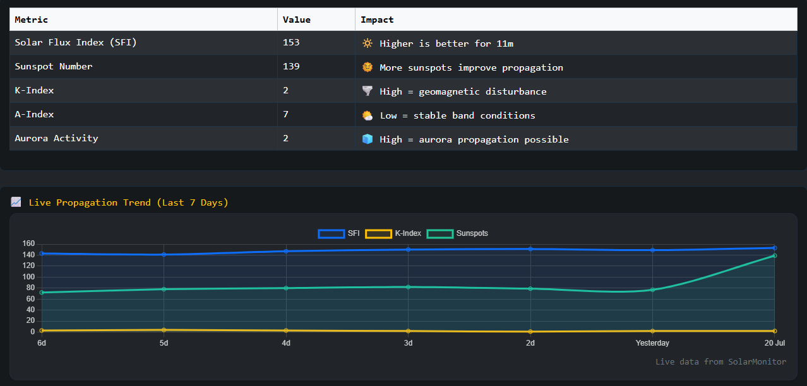This screenshot has width=807, height=386.
Task: Click the cloudy sun icon in the A-Index row
Action: (x=367, y=115)
